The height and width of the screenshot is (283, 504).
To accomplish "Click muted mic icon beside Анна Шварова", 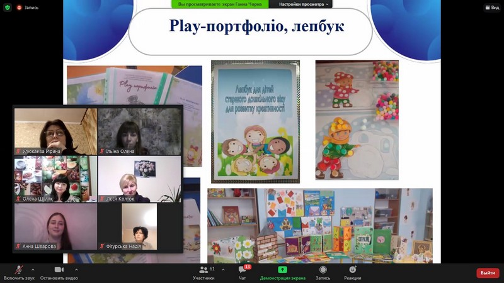I will coord(19,246).
